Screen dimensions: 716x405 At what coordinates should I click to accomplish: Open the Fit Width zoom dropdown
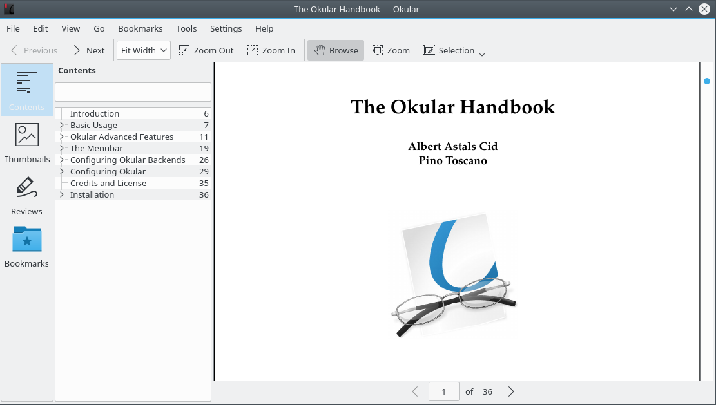144,50
